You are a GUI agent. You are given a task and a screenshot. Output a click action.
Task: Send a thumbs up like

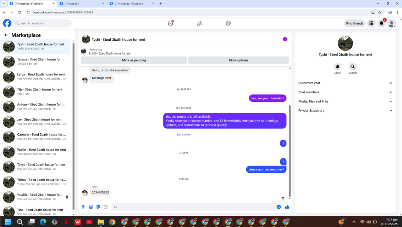(x=287, y=207)
